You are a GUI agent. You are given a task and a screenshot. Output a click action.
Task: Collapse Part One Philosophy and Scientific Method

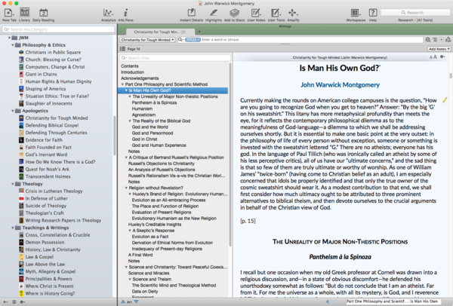point(122,84)
